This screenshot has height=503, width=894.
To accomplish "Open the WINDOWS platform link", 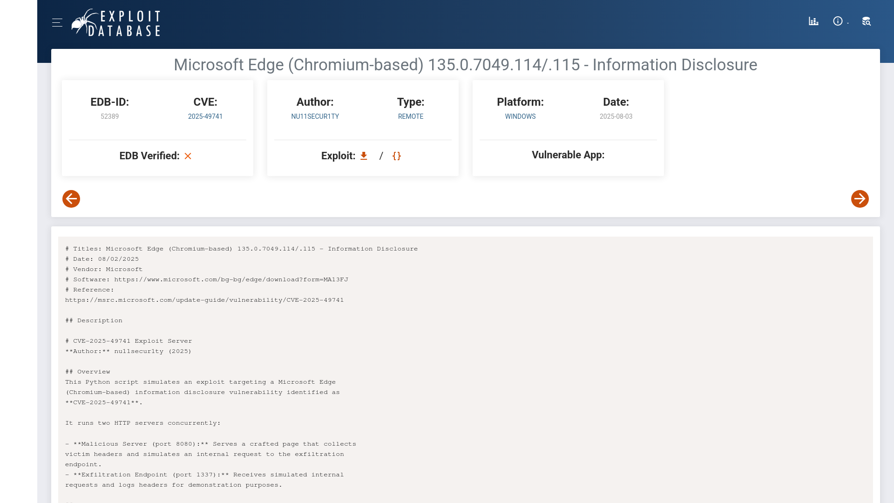I will point(521,116).
